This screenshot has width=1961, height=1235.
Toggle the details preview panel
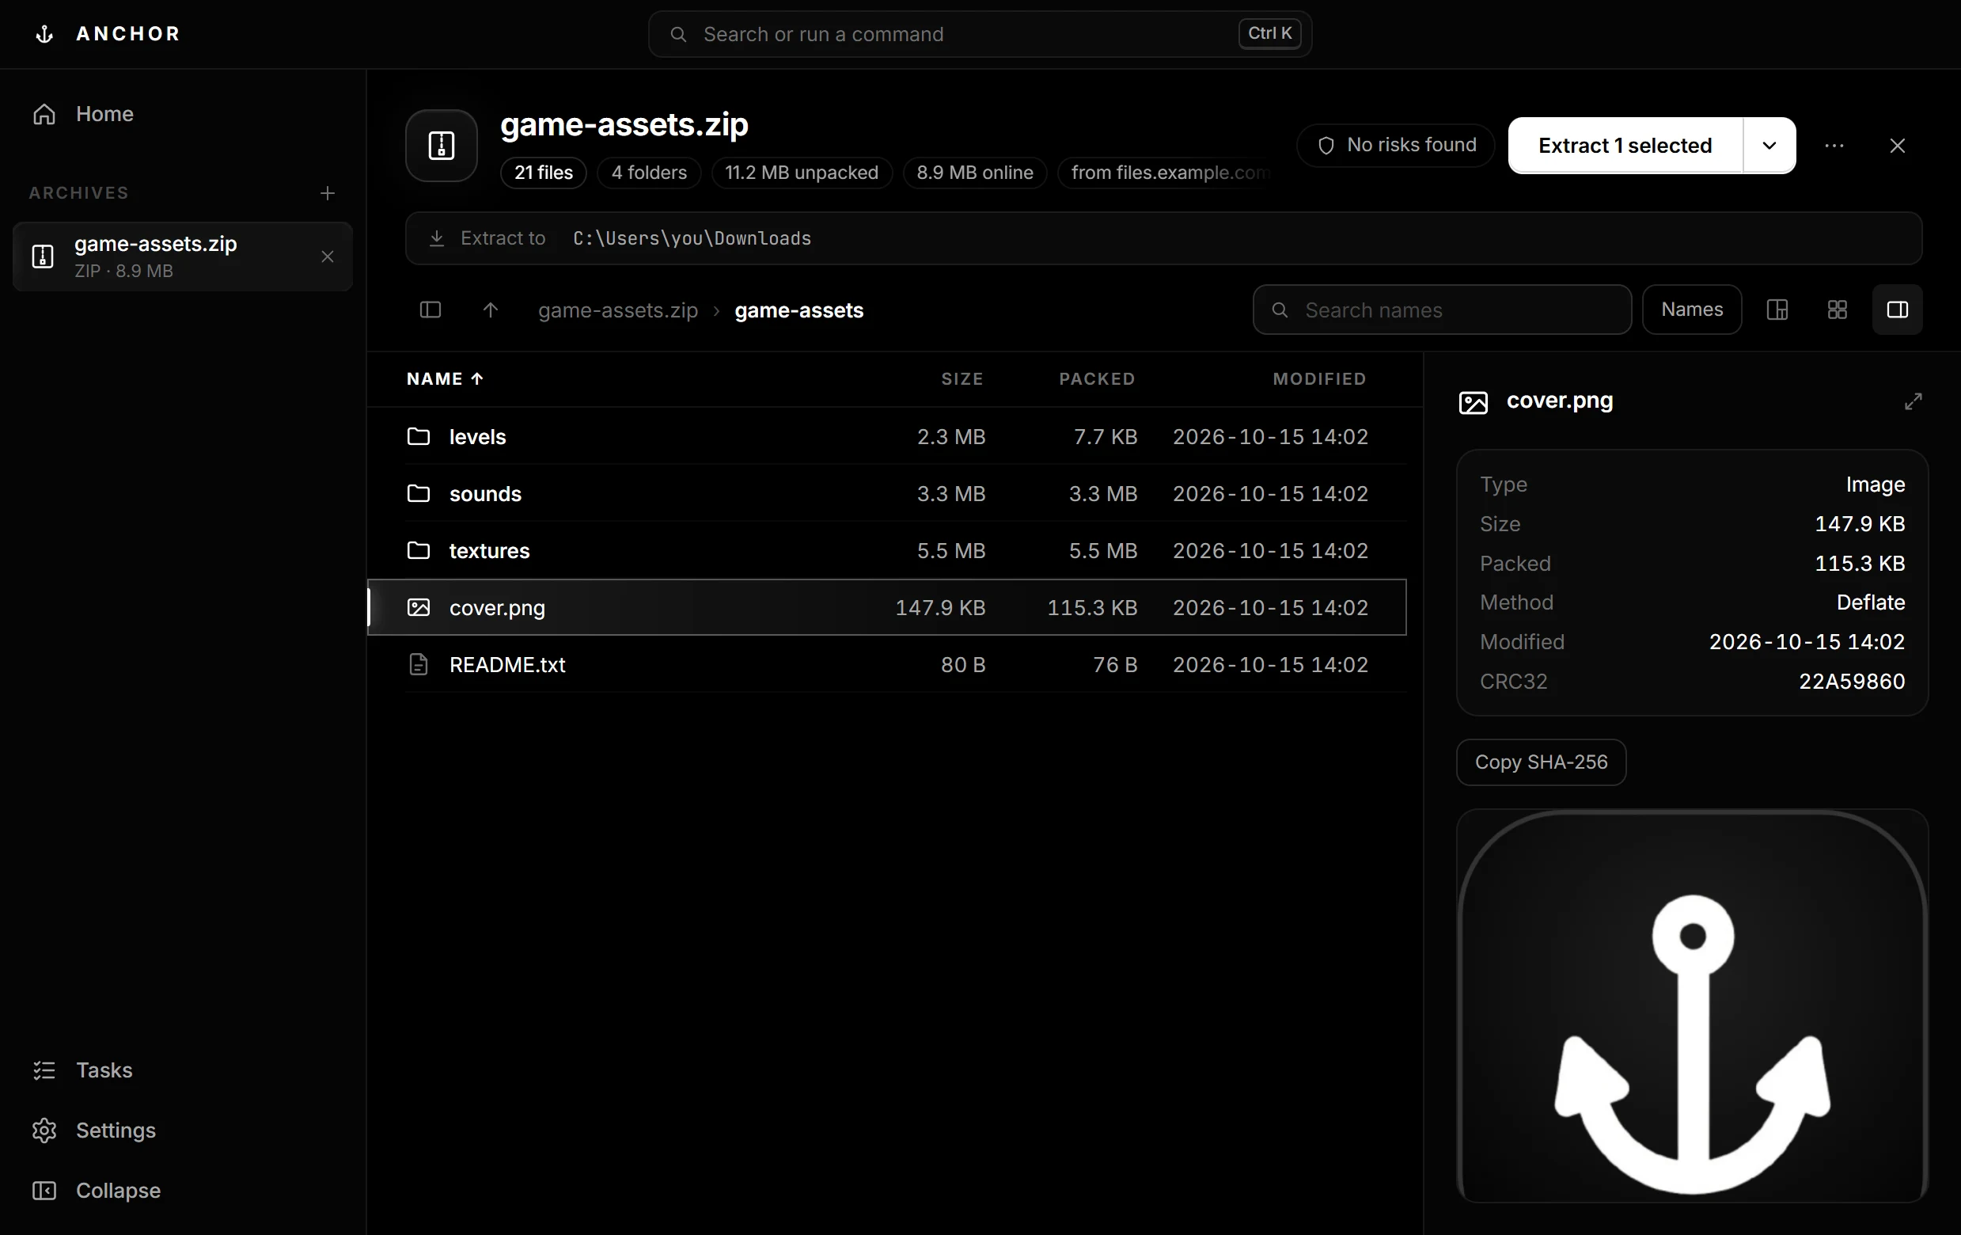click(1898, 310)
